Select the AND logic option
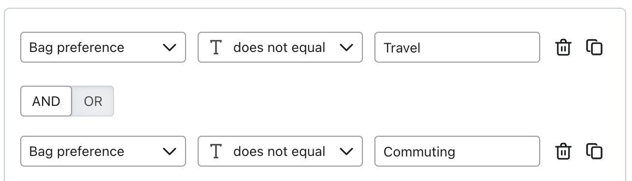This screenshot has width=632, height=181. pos(46,101)
